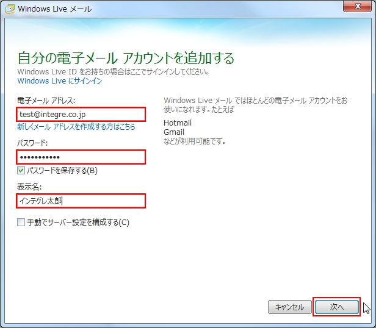Click the Hotmail text
Screen dimensions: 376x328
178,123
